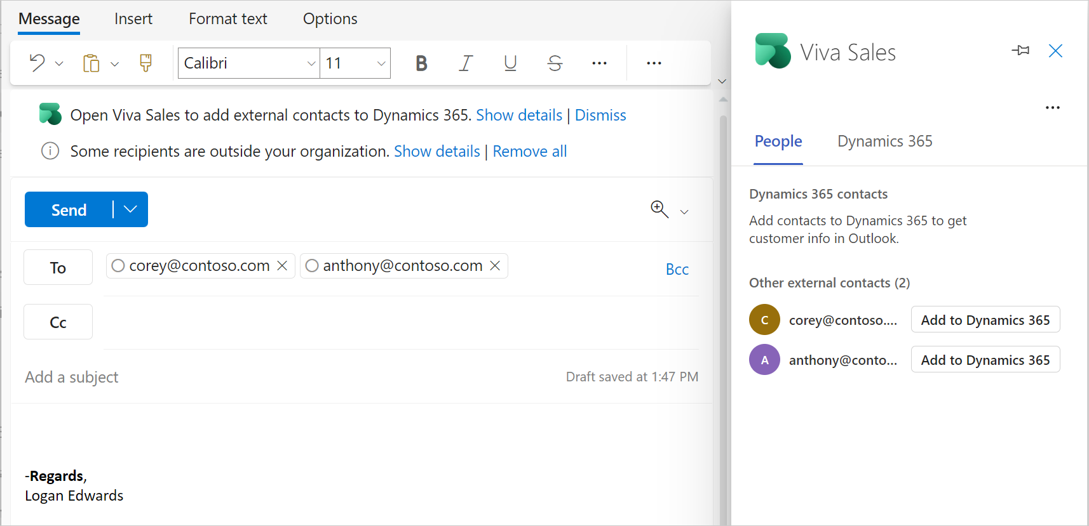Open the Format text tab
Viewport: 1089px width, 526px height.
click(x=228, y=19)
